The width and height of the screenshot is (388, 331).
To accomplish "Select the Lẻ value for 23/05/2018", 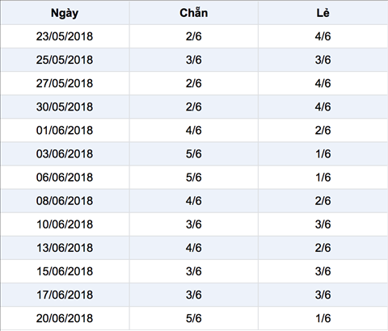I will 323,36.
